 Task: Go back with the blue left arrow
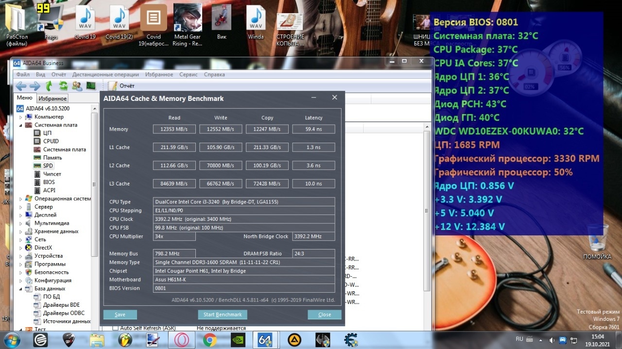[x=21, y=86]
